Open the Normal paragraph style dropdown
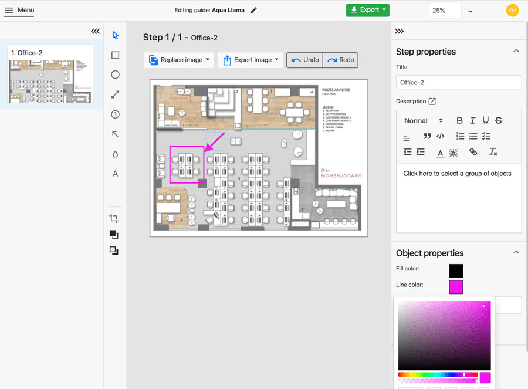528x389 pixels. coord(423,120)
